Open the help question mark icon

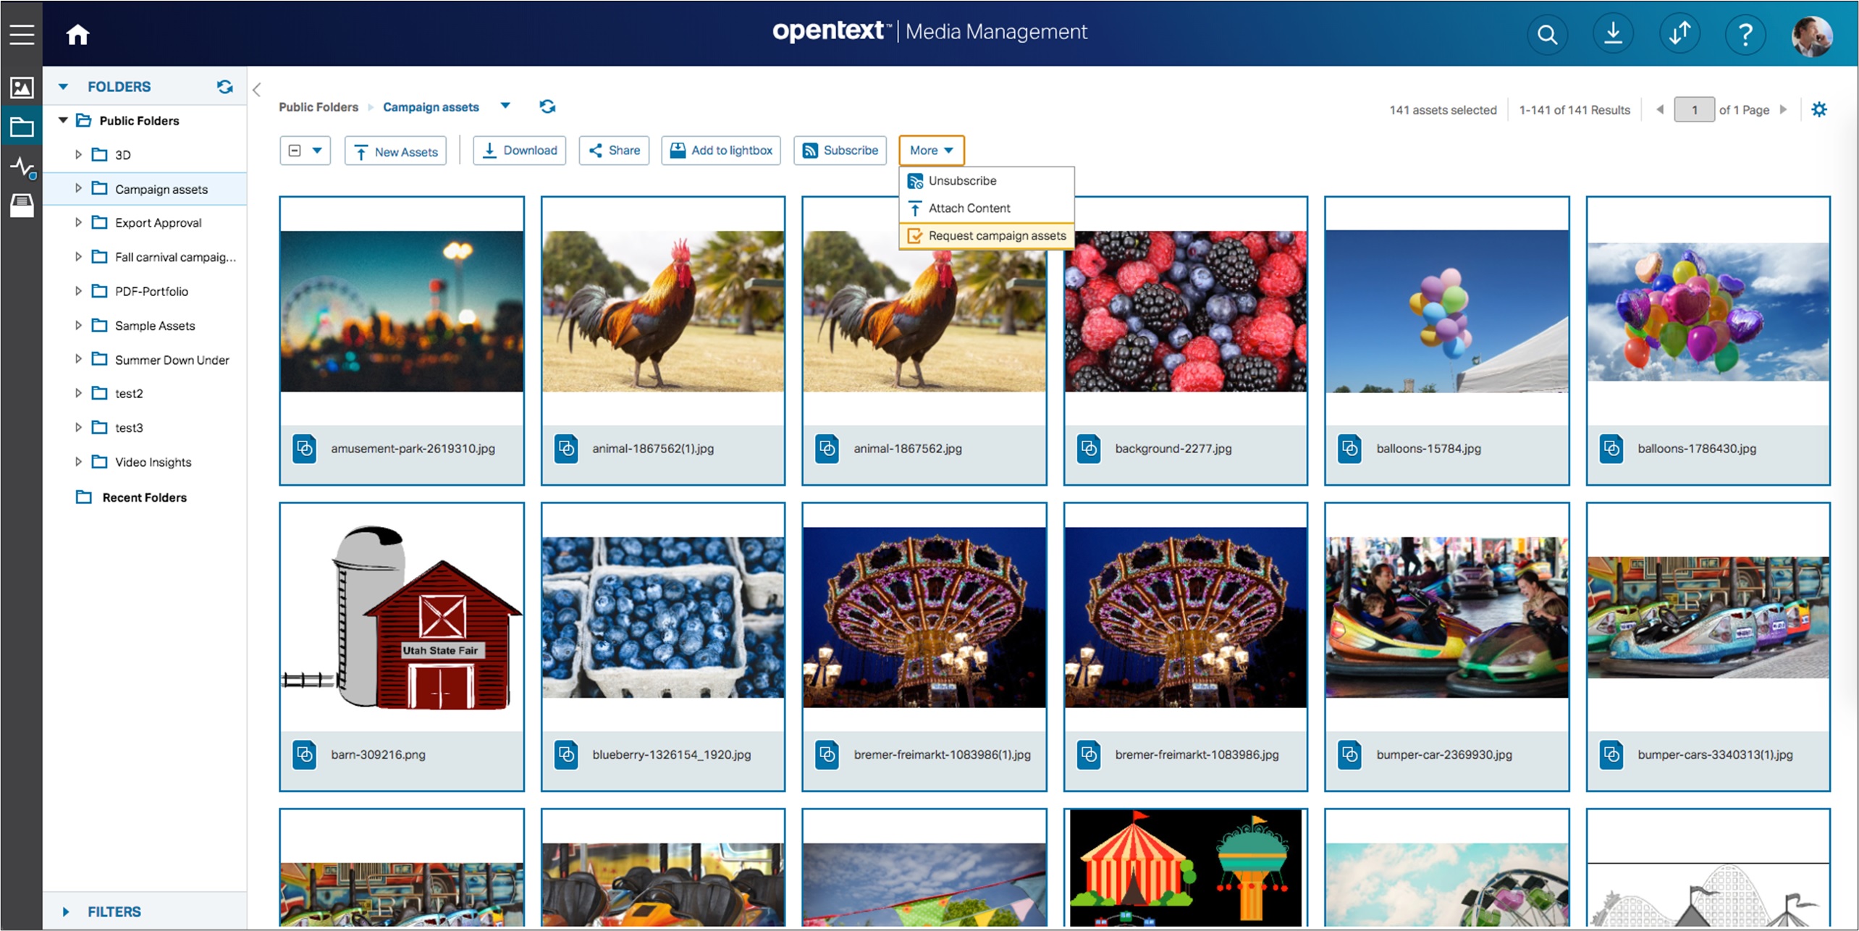(1745, 34)
